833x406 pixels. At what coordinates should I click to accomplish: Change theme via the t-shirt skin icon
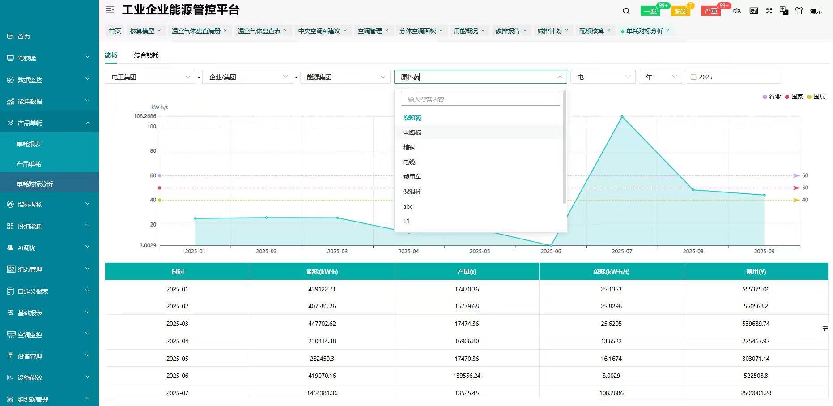click(799, 10)
